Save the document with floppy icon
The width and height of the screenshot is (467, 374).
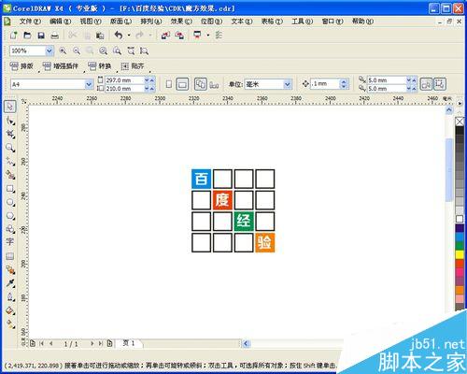click(x=41, y=36)
